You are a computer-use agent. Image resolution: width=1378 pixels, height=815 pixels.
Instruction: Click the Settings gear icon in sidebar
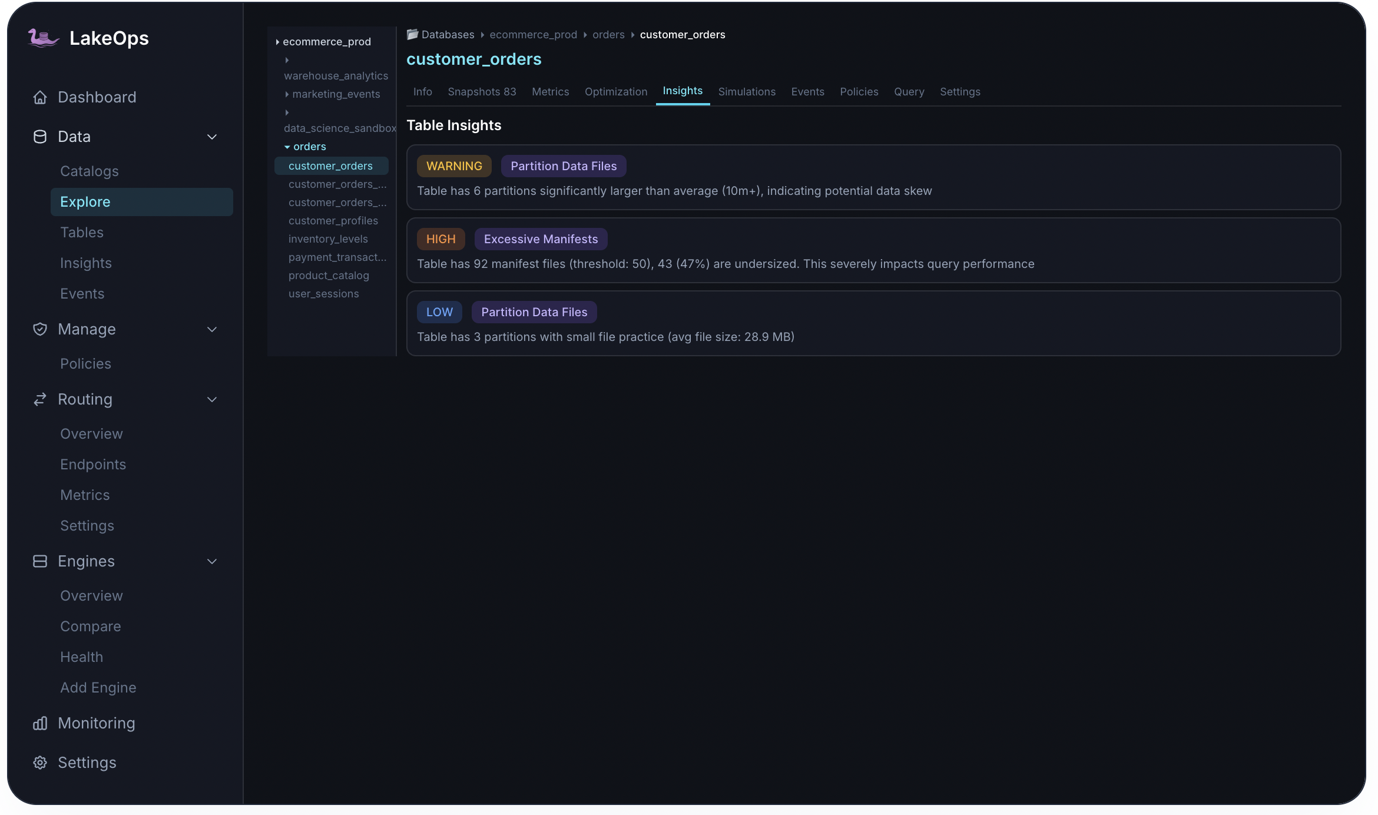click(40, 763)
